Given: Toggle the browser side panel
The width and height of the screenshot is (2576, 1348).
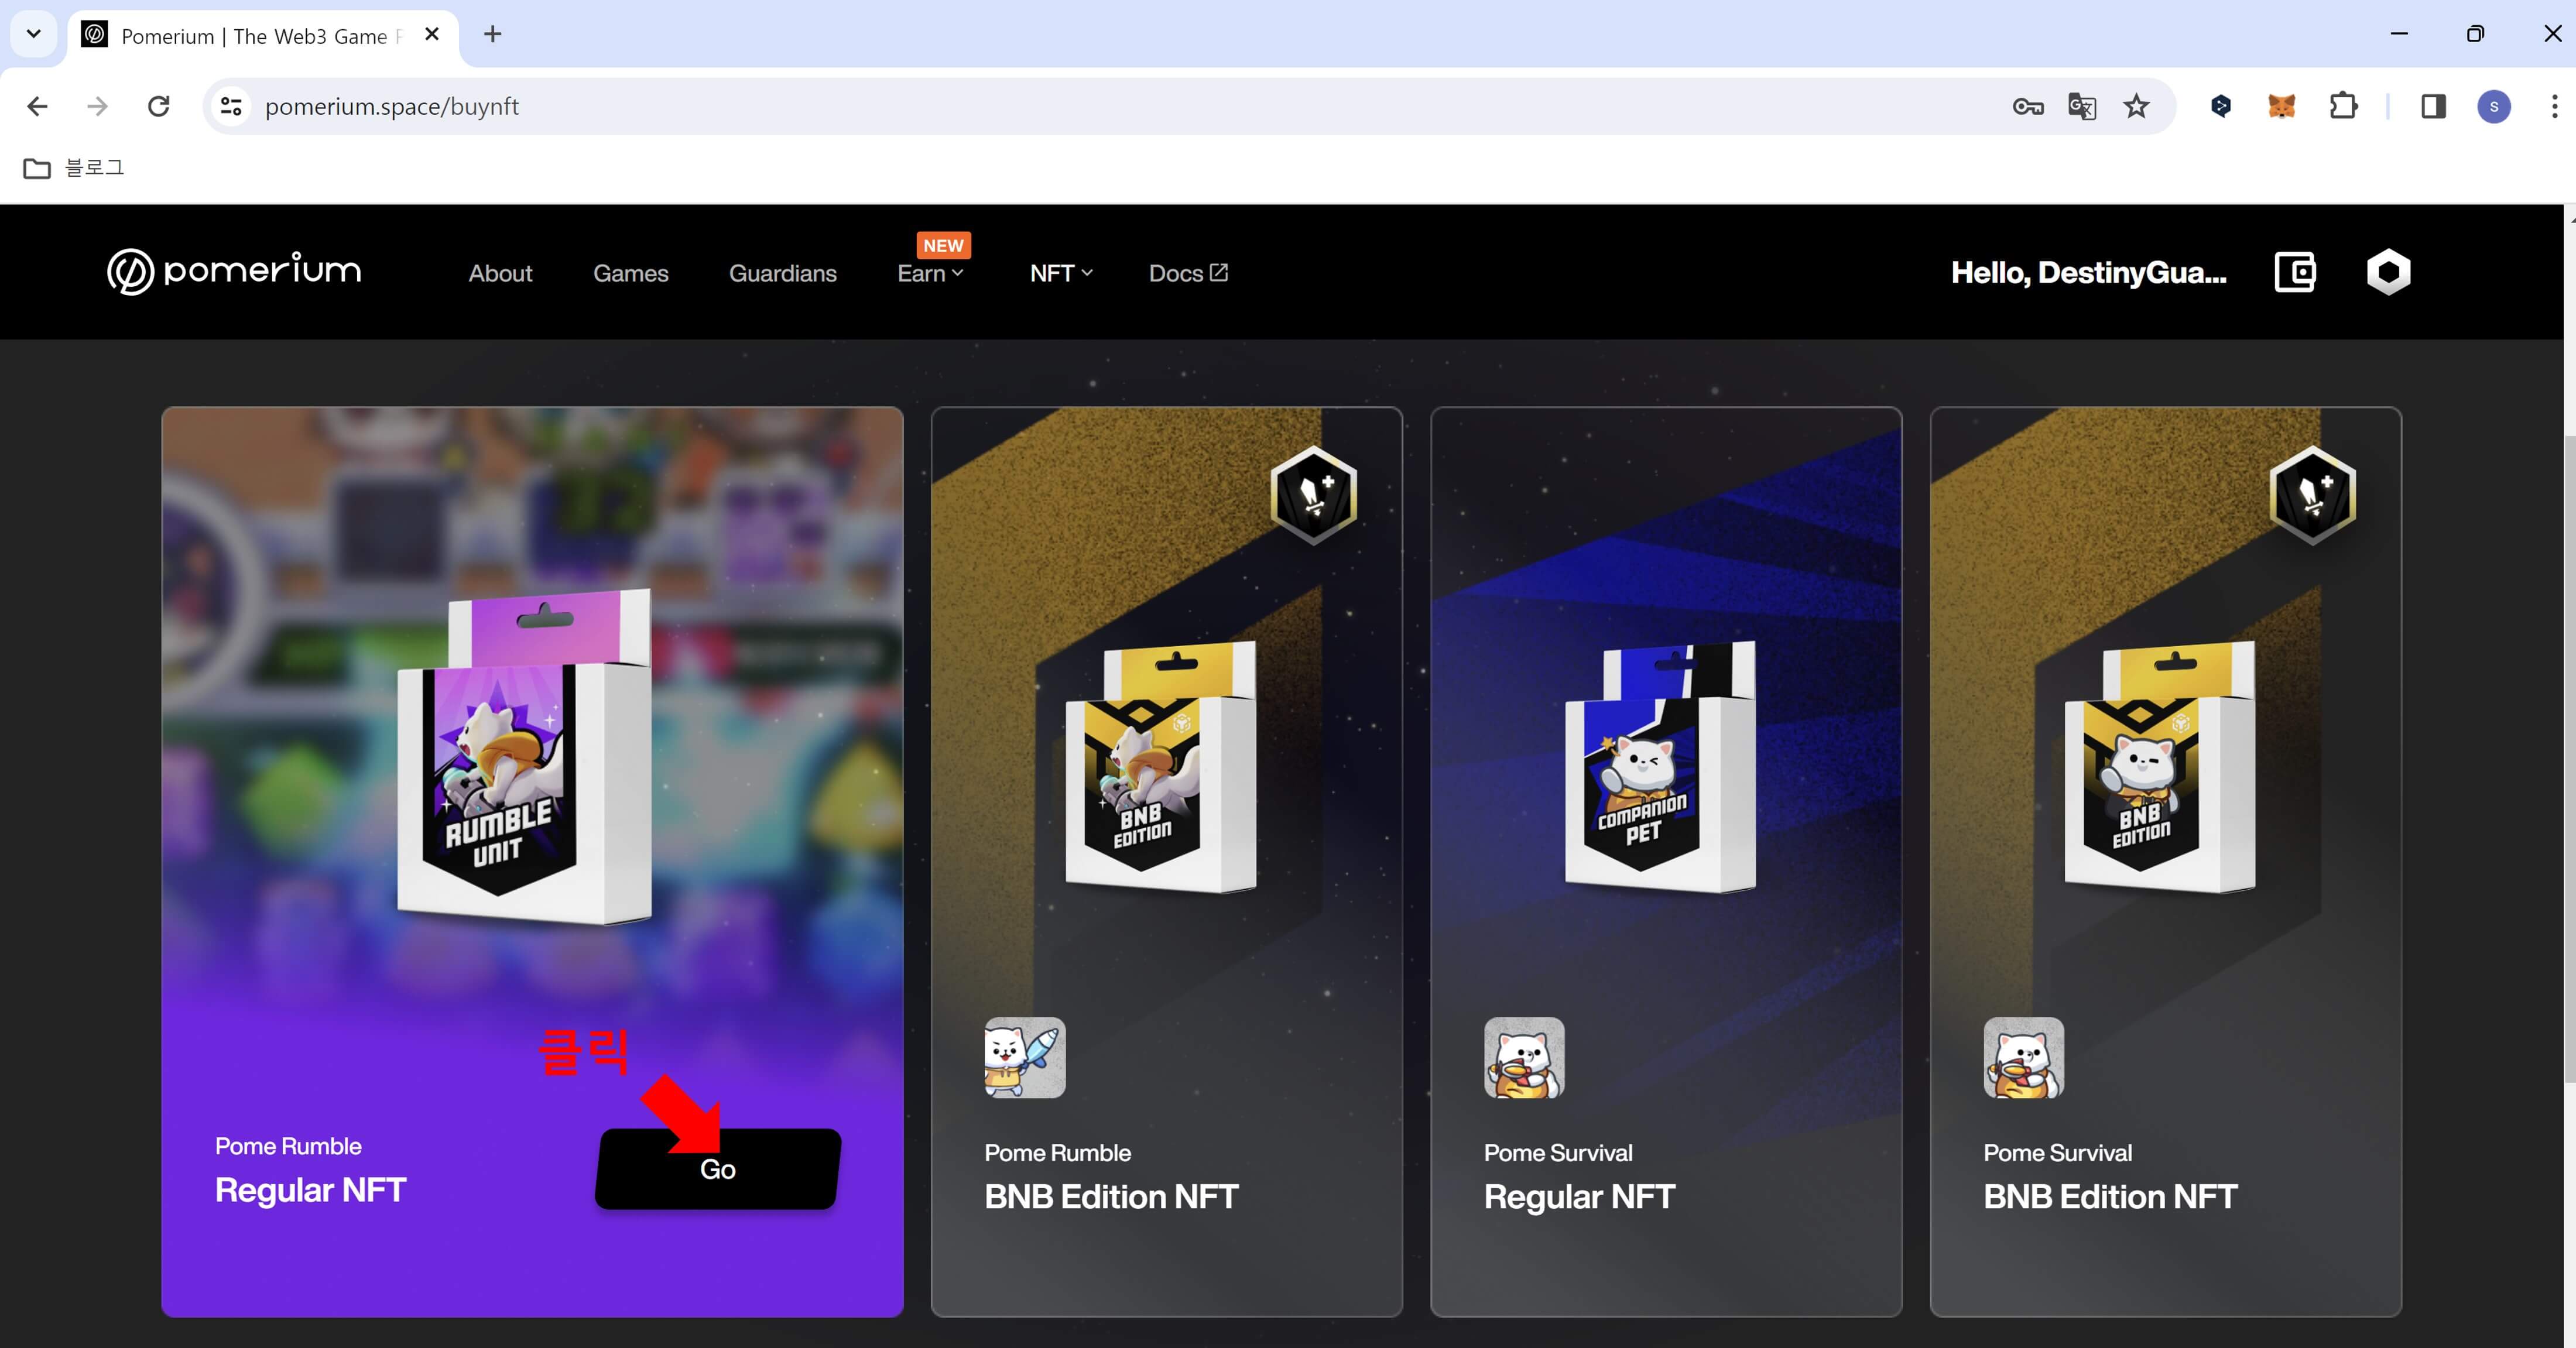Looking at the screenshot, I should [2433, 106].
